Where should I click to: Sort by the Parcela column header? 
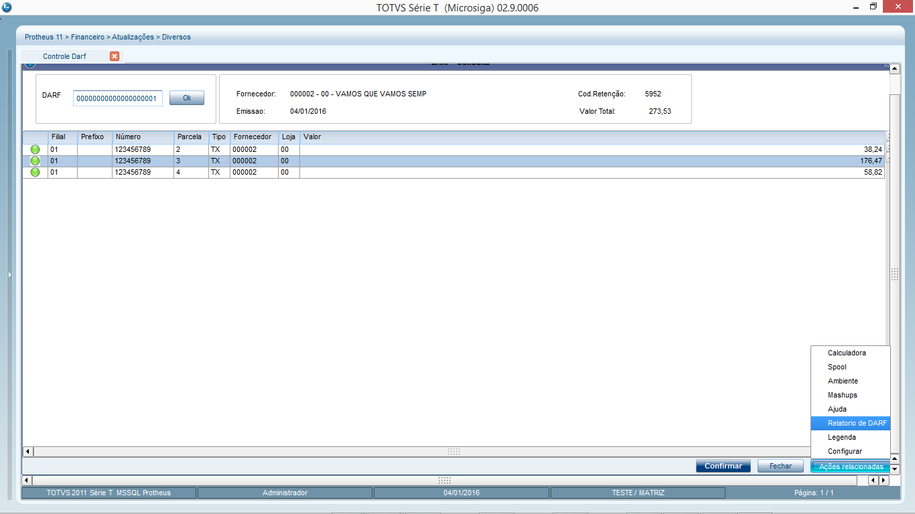click(x=192, y=137)
